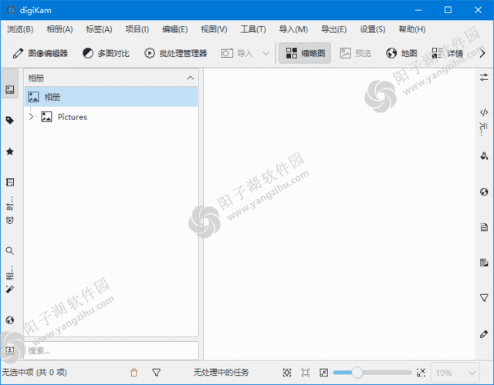Open the 10% zoom combo box

point(455,373)
